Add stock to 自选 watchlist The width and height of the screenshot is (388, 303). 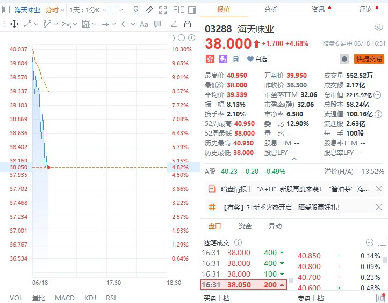257,59
